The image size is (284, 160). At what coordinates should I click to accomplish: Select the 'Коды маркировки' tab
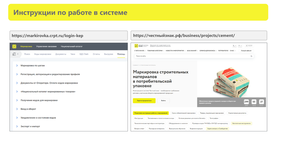(43, 54)
